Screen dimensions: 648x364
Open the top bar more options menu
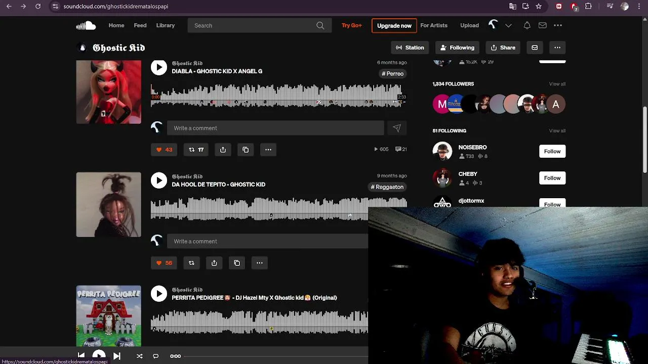click(x=558, y=25)
